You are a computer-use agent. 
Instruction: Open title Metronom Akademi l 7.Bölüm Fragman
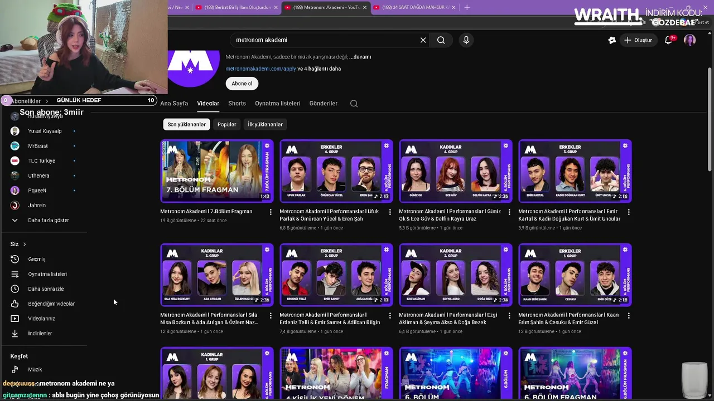(x=206, y=212)
